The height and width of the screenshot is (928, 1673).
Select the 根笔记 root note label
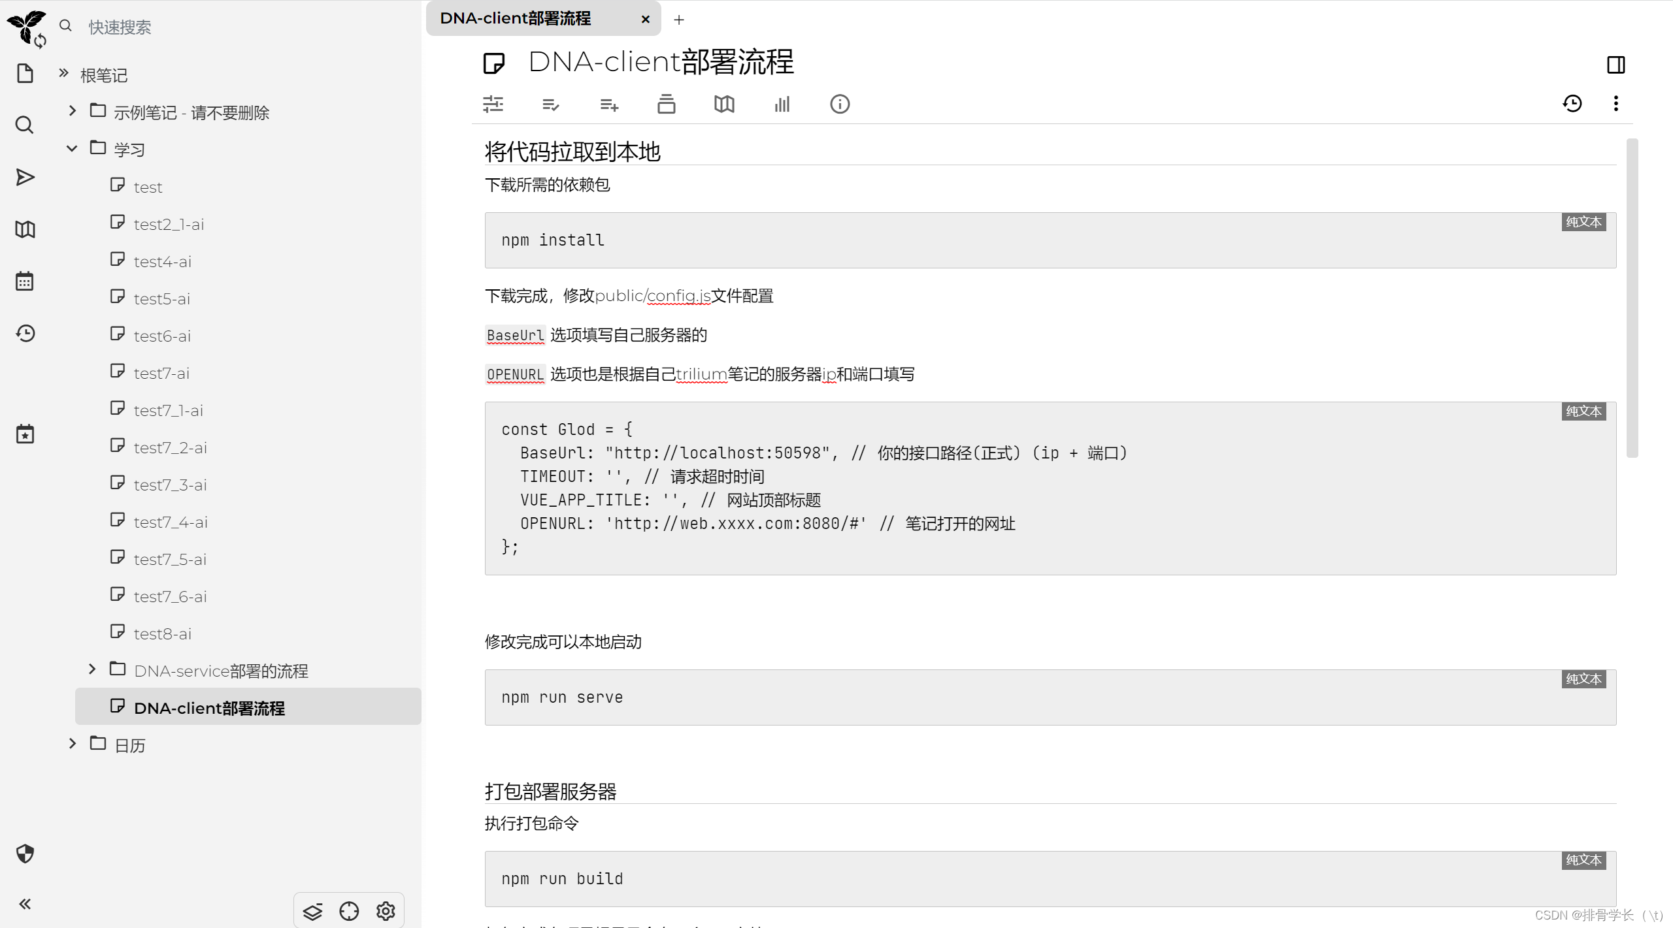coord(103,75)
